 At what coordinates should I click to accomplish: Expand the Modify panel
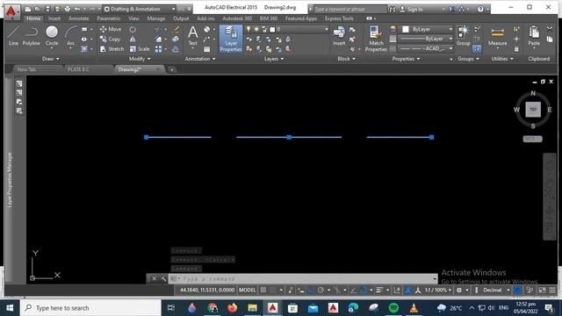140,59
